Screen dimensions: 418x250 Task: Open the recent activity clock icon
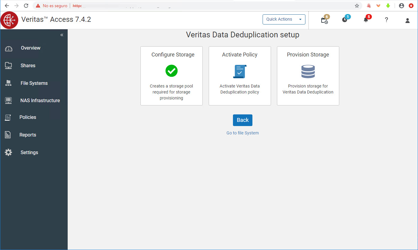click(x=345, y=20)
